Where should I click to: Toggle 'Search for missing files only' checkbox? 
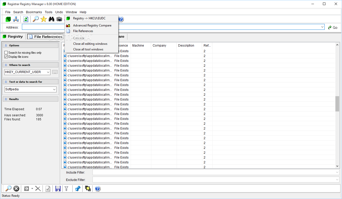point(6,53)
